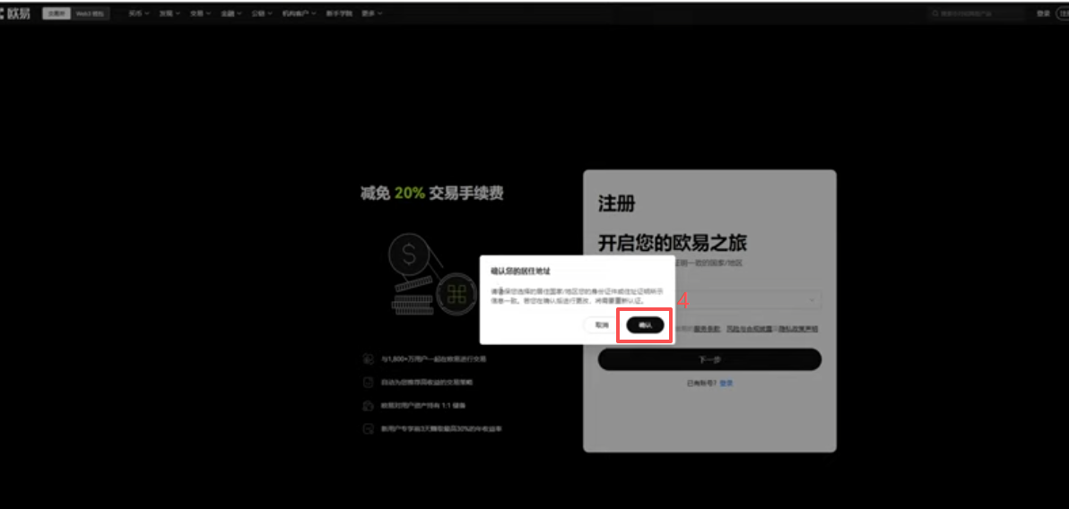Click the 确认 confirm button in dialog
Screen dimensions: 1069x509
645,325
